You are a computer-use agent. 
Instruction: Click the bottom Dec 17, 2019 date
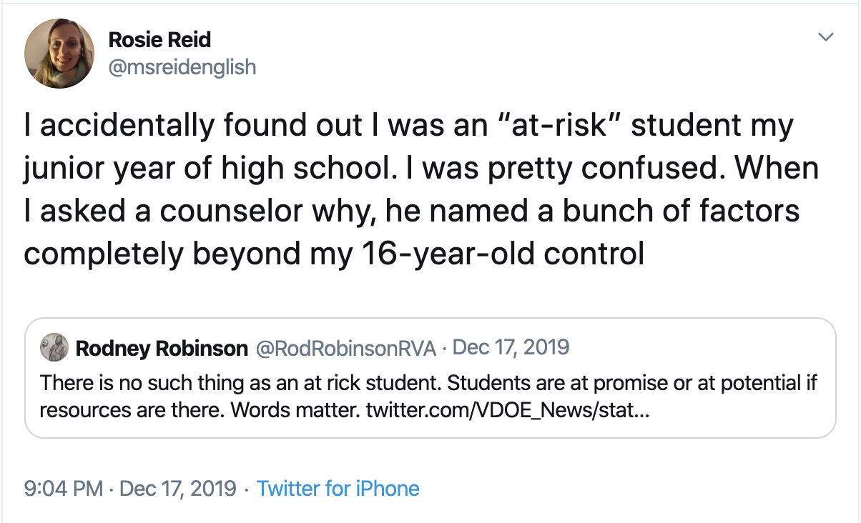coord(177,489)
